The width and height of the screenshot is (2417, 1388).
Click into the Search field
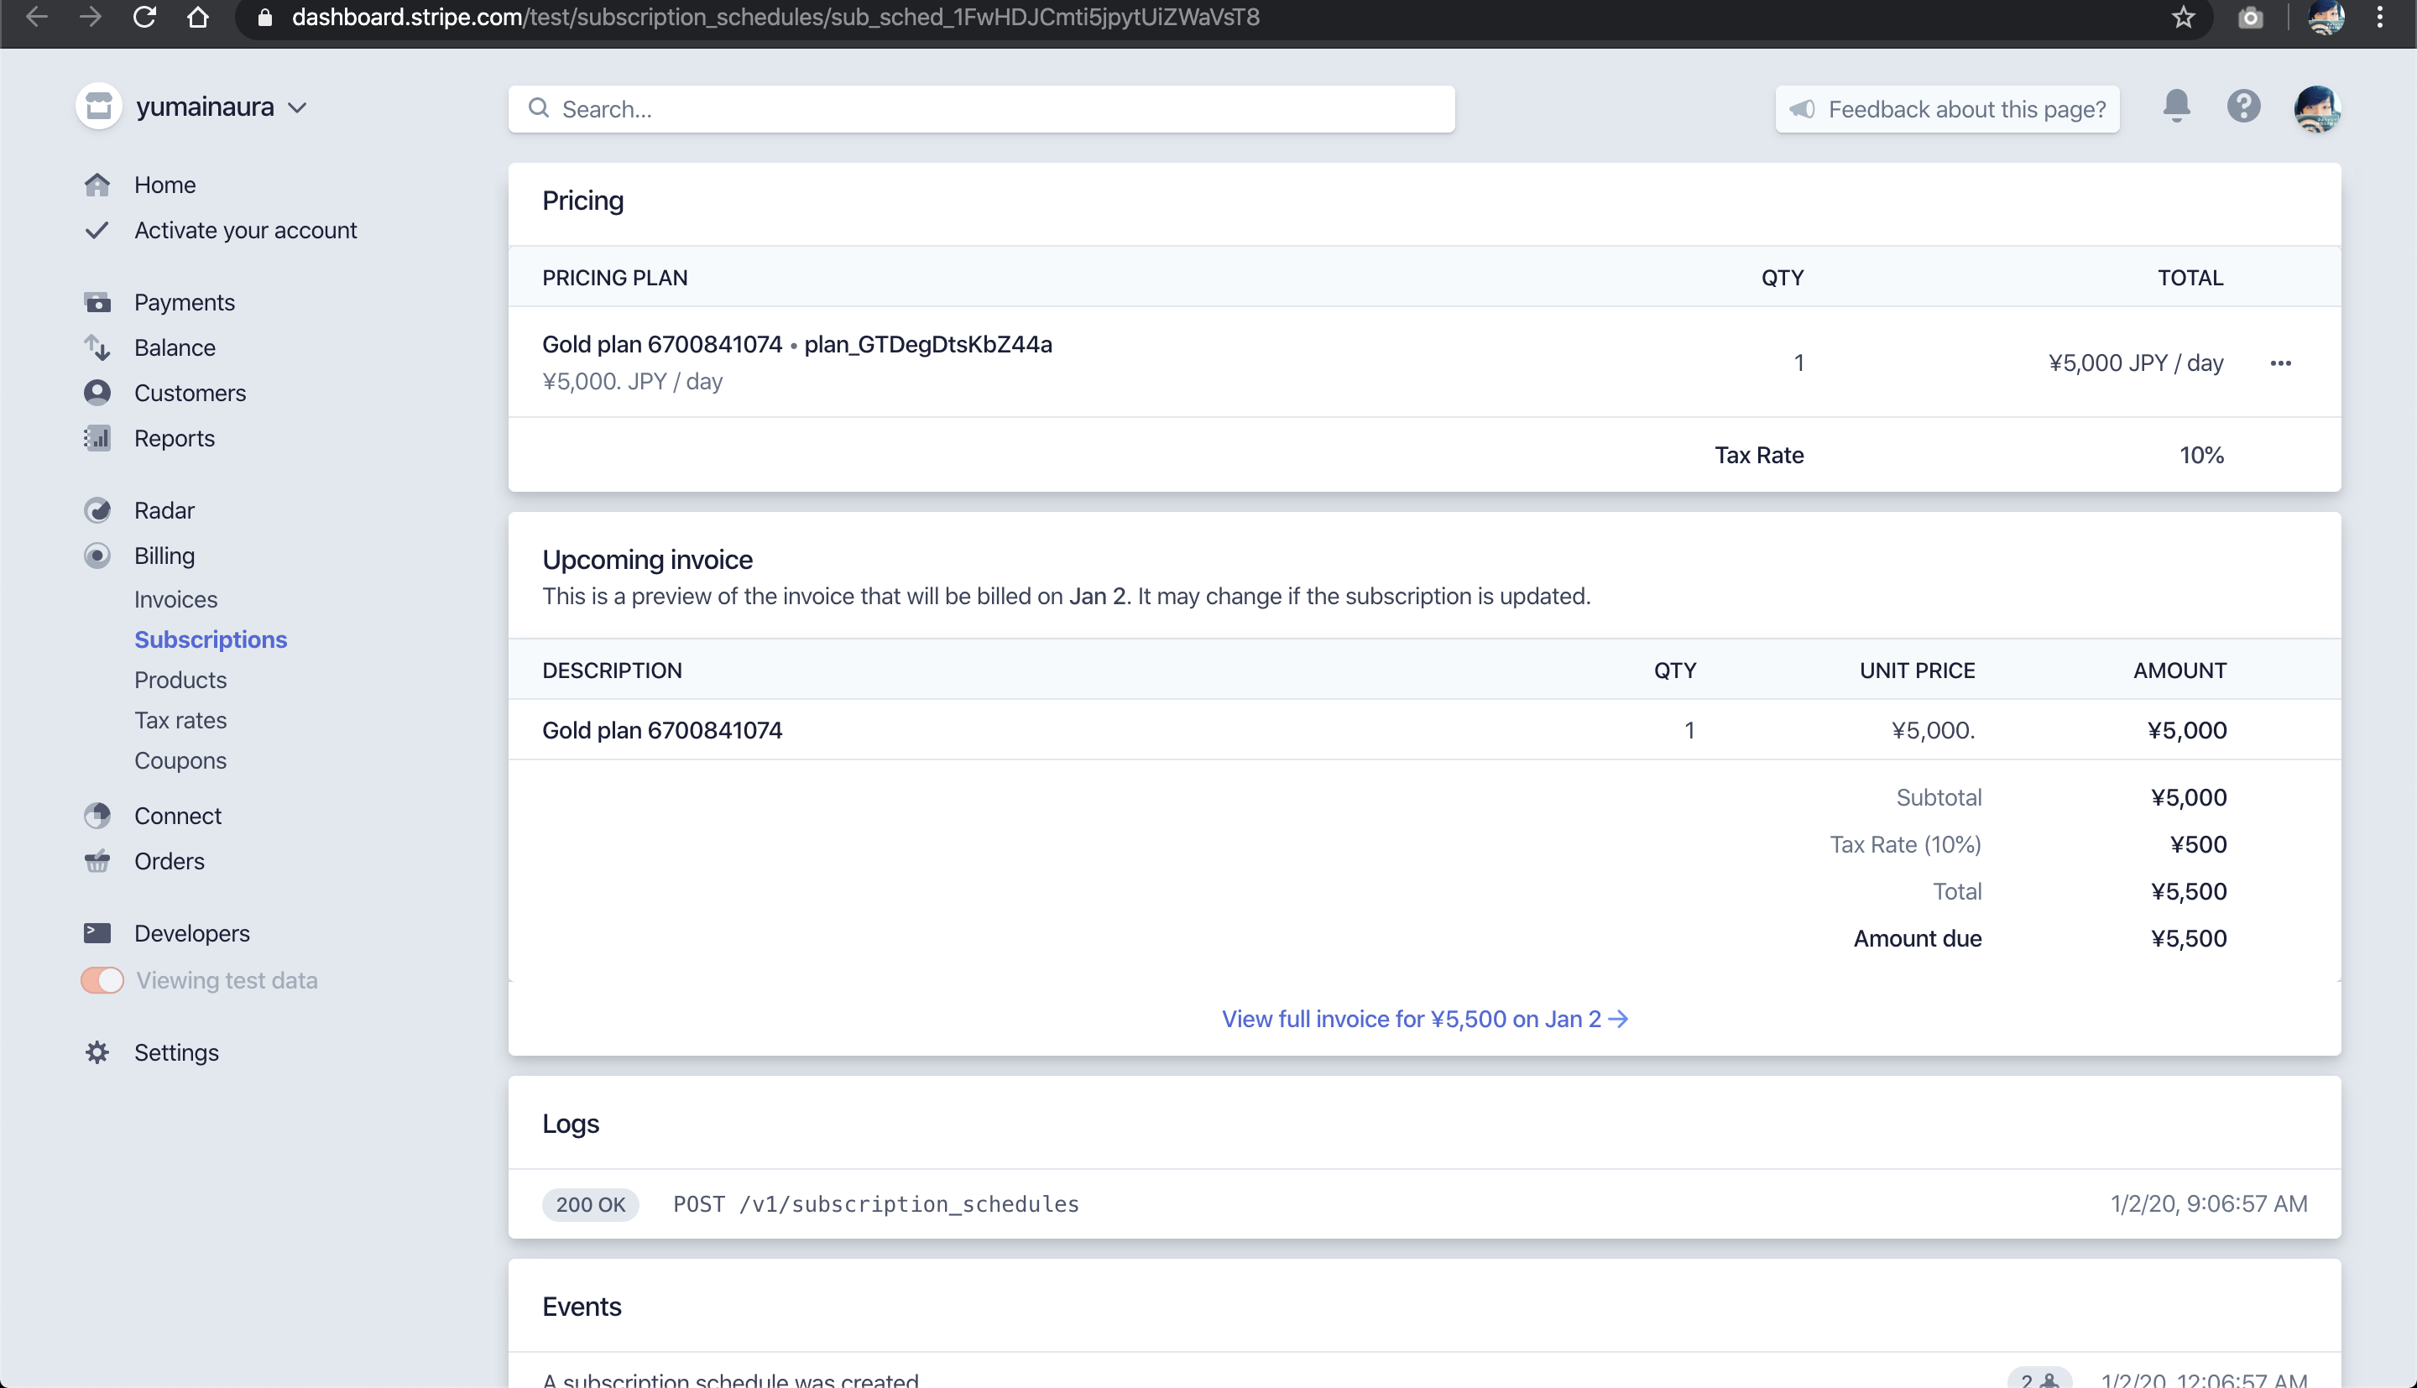tap(982, 109)
